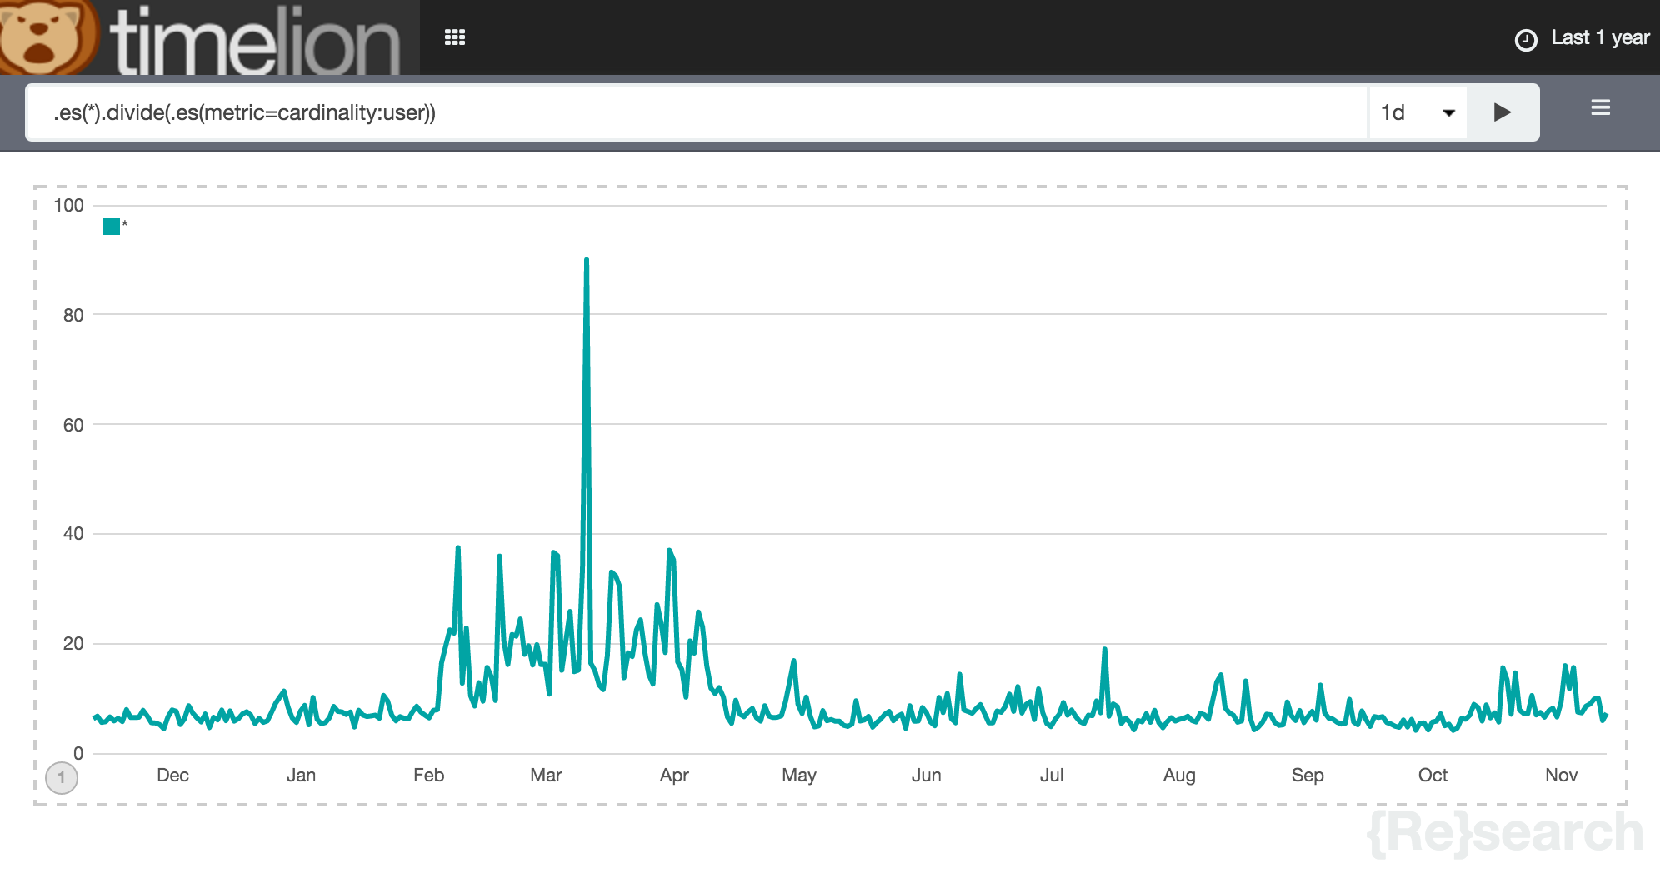Click the 100 y-axis value
1660x883 pixels.
[68, 206]
